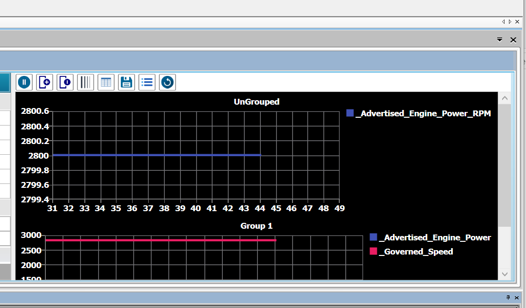Select the _Advertised_Engine_Power legend label
Viewport: 526px width, 308px height.
(435, 237)
